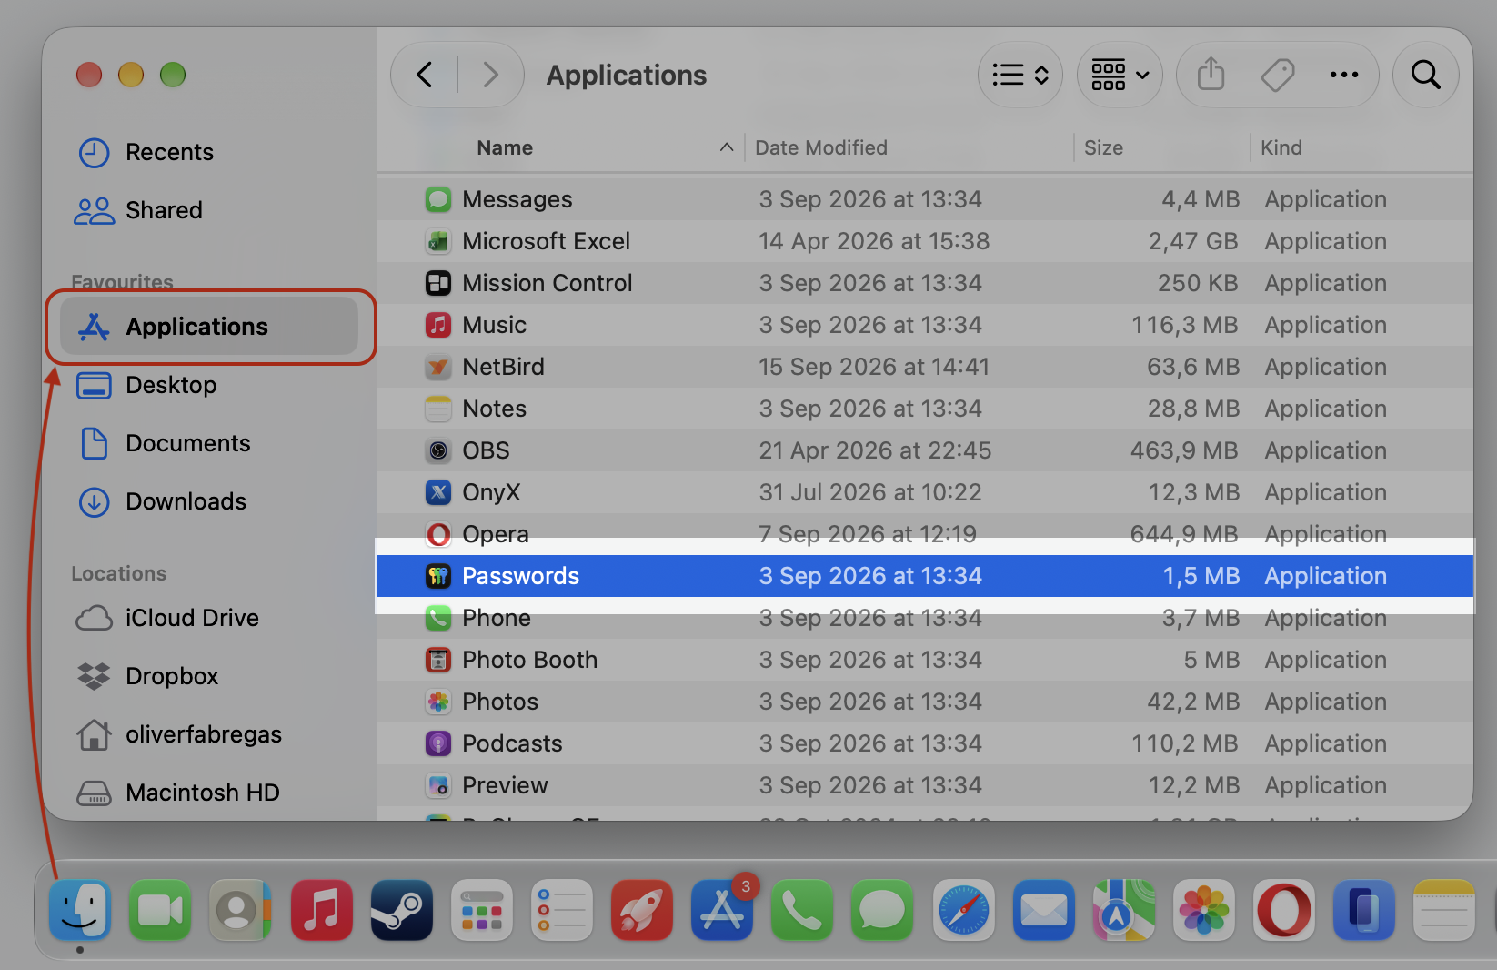This screenshot has height=970, width=1497.
Task: Select Applications in the sidebar
Action: pyautogui.click(x=209, y=327)
